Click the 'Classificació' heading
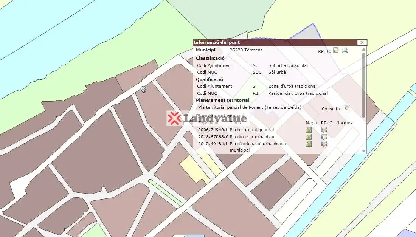Viewport: 416px width, 237px height. point(210,58)
